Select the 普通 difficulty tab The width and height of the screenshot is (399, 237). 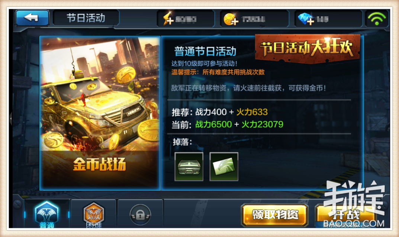click(x=47, y=214)
